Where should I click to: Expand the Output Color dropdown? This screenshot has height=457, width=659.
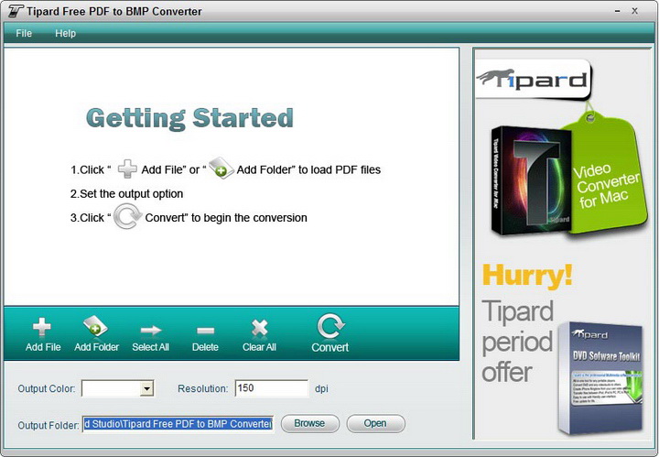[x=146, y=388]
